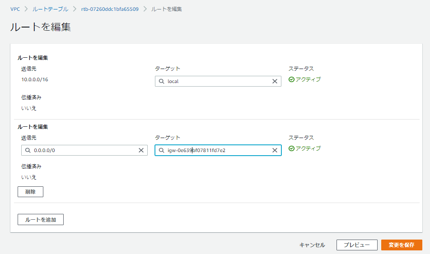Navigate to ルートテーブル breadcrumb link
Screen dimensions: 430x254
(x=50, y=9)
